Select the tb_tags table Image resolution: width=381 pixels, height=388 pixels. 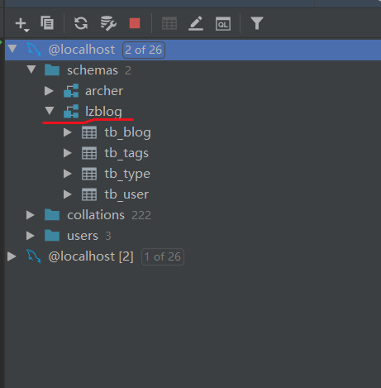(x=126, y=153)
